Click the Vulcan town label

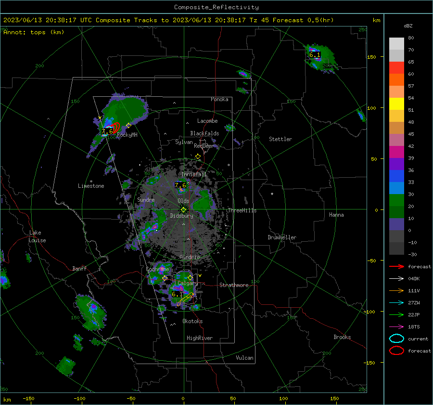click(x=245, y=358)
